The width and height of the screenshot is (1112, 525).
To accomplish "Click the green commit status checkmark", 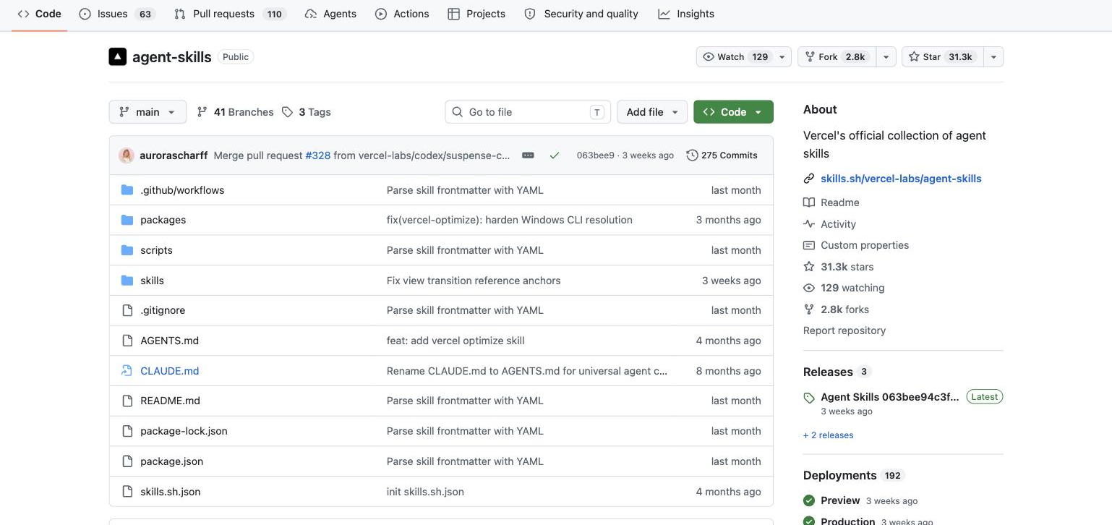I will (x=555, y=155).
